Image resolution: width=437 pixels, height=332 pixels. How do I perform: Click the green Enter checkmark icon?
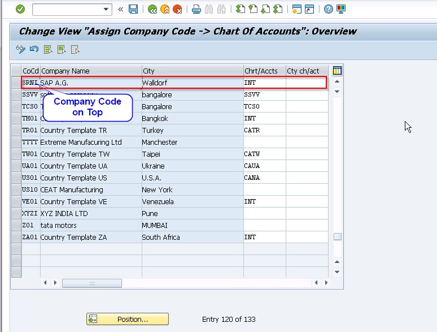[x=20, y=9]
